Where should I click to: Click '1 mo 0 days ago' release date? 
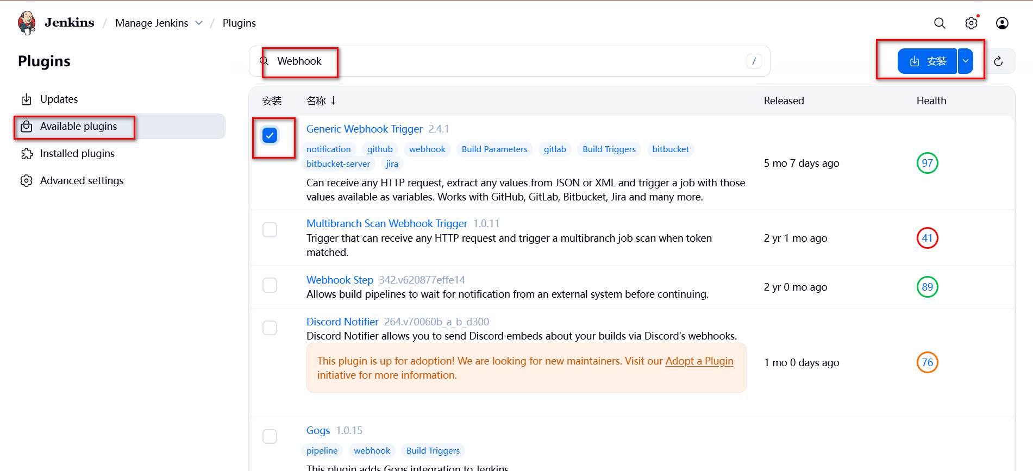802,362
